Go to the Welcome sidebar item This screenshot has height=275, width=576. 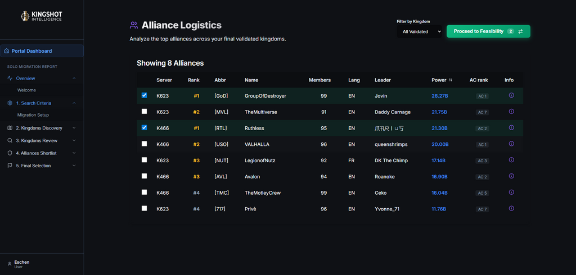(26, 90)
